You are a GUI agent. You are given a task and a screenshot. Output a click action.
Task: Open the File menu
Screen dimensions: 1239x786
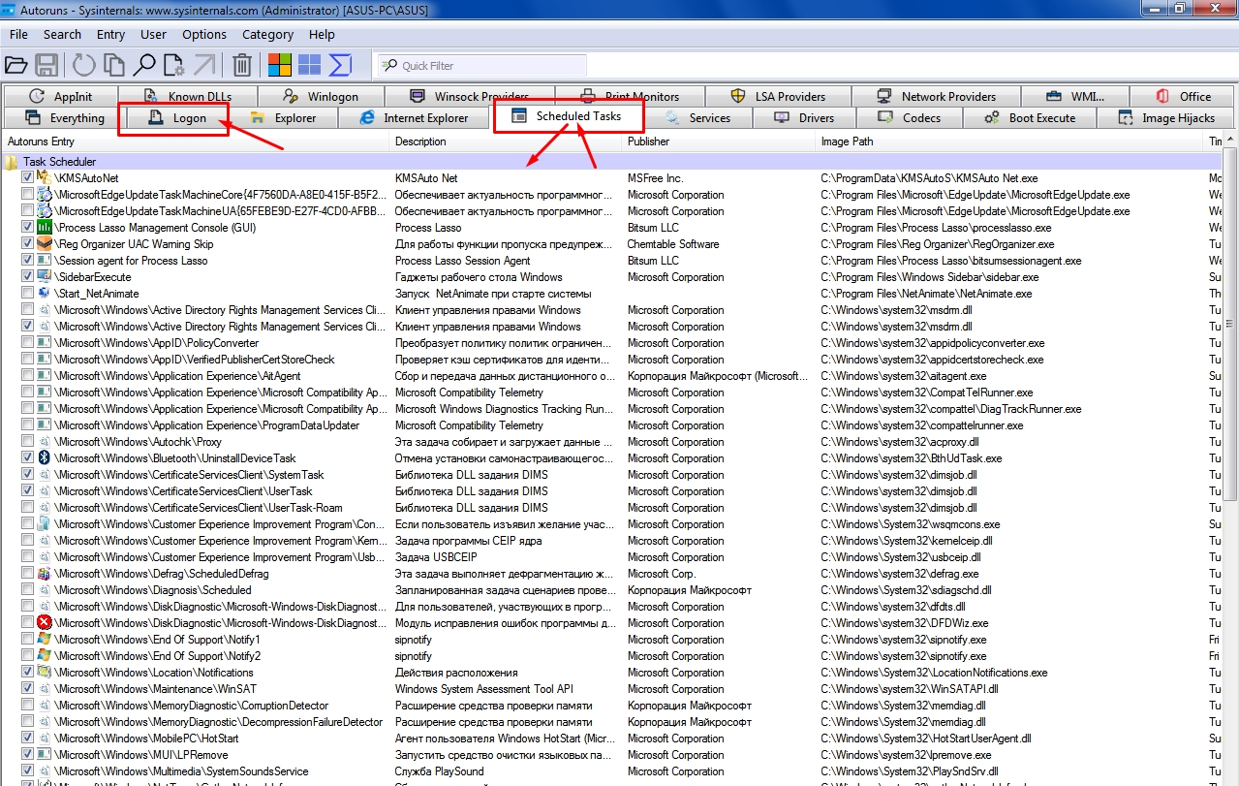coord(18,34)
